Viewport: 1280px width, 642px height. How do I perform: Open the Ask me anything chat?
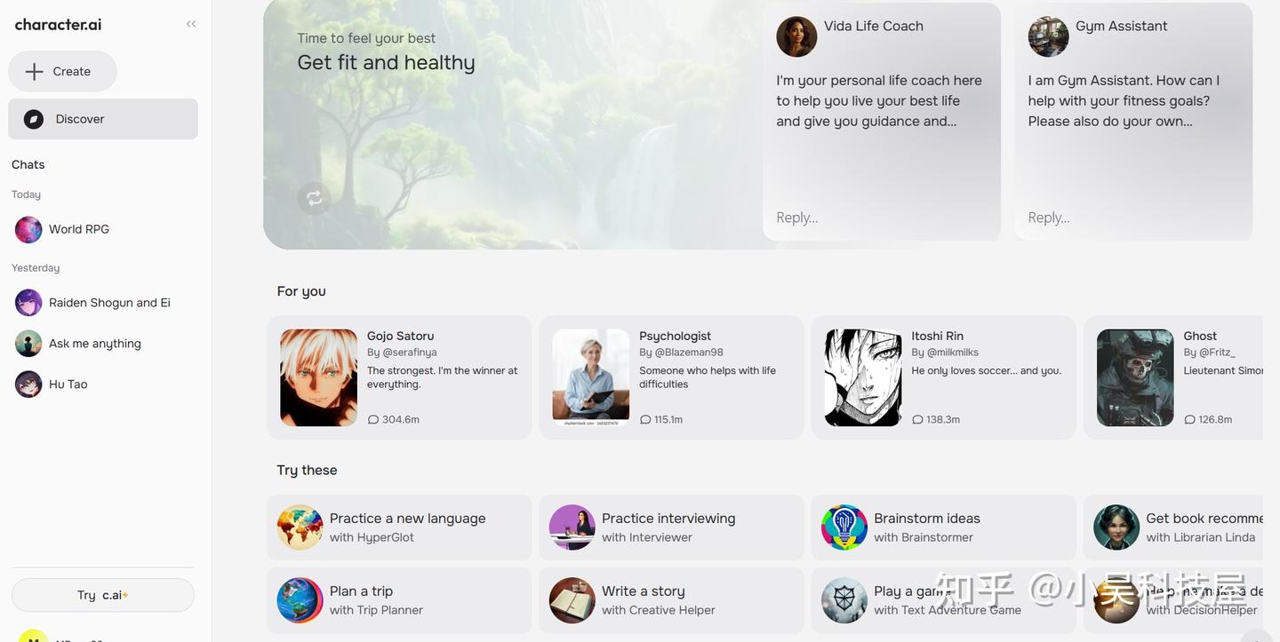click(103, 344)
